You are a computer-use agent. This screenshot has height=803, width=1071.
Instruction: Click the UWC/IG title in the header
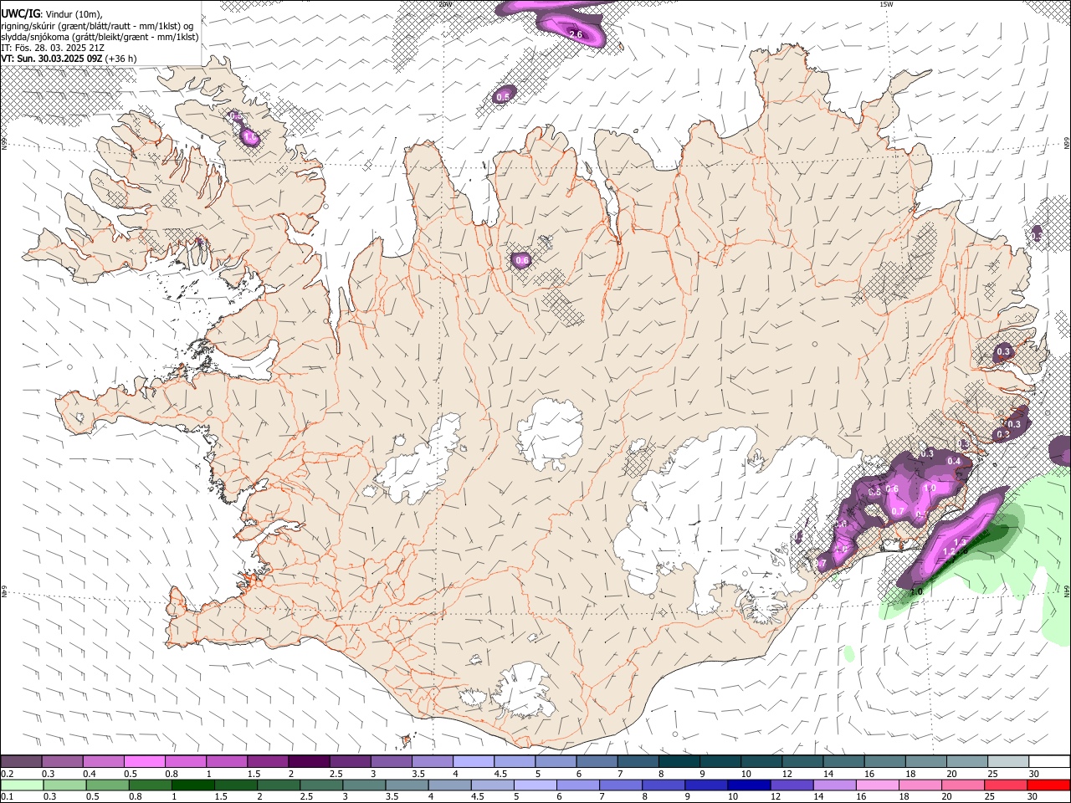(x=20, y=14)
